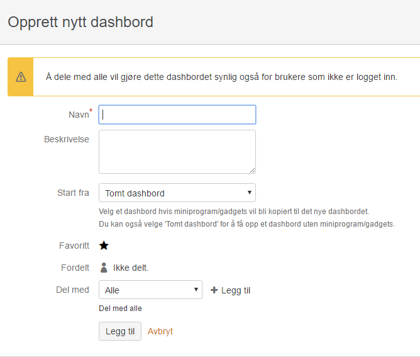The width and height of the screenshot is (420, 357).
Task: Focus the Navn text field
Action: pyautogui.click(x=177, y=115)
